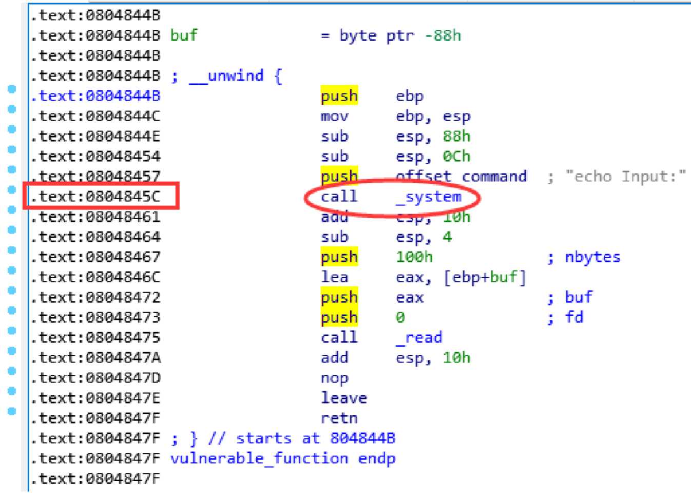Click the call mnemonic before _read
This screenshot has width=691, height=499.
pos(339,337)
